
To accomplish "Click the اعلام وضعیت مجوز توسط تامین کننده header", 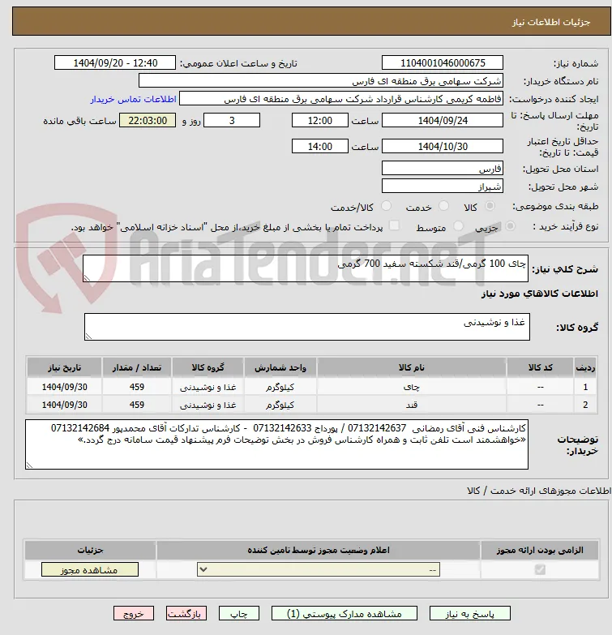I will pyautogui.click(x=318, y=550).
